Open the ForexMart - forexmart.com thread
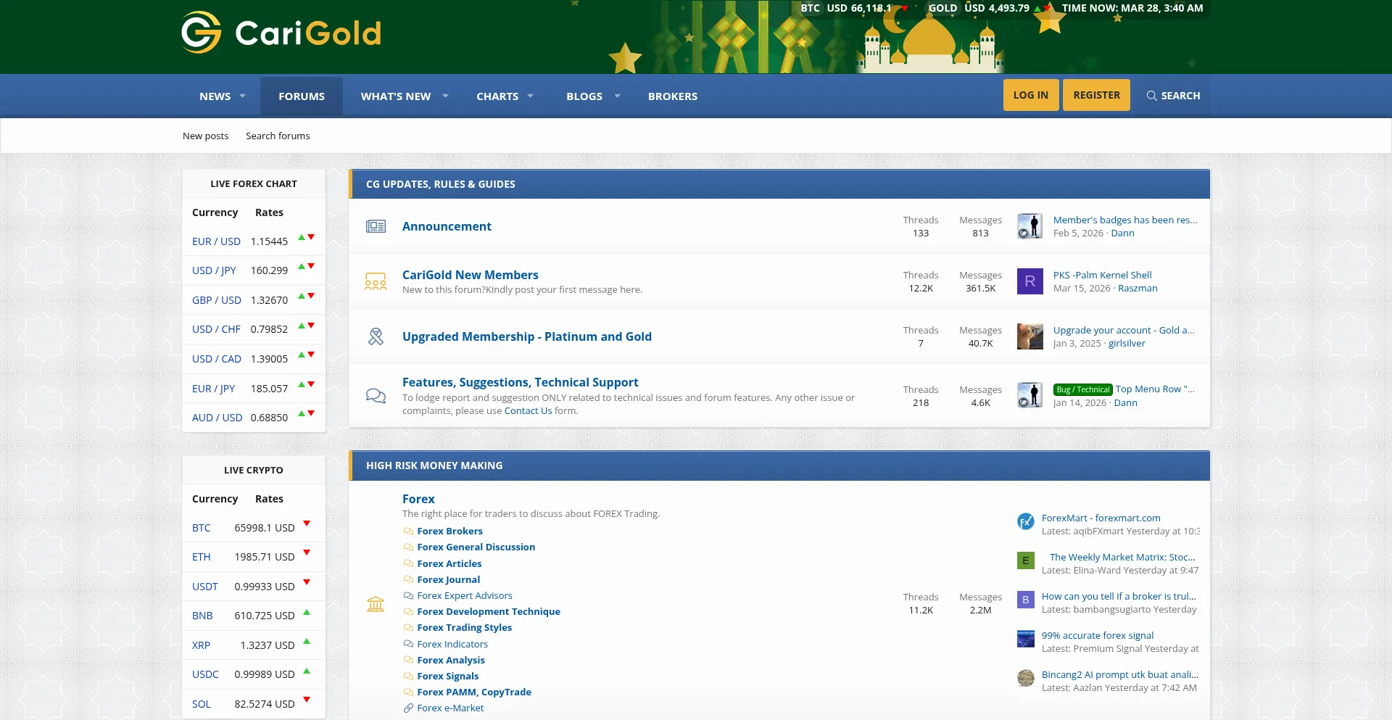The image size is (1392, 720). tap(1101, 518)
